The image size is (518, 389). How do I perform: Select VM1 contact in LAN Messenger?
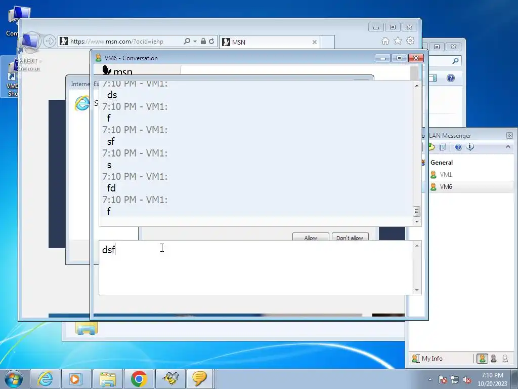point(446,175)
